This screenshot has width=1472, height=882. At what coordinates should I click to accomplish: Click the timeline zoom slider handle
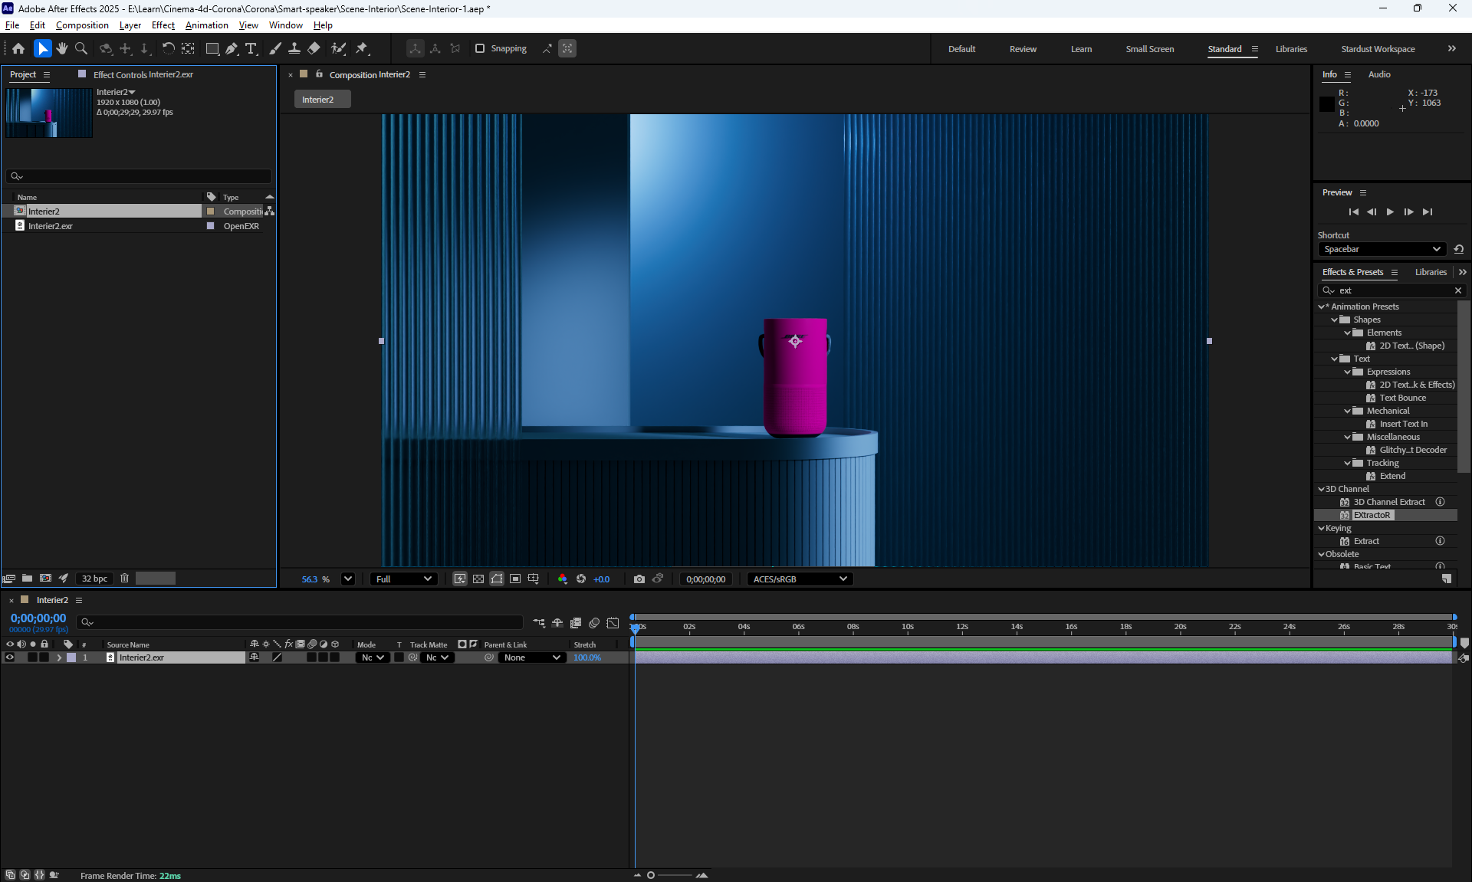click(x=651, y=875)
